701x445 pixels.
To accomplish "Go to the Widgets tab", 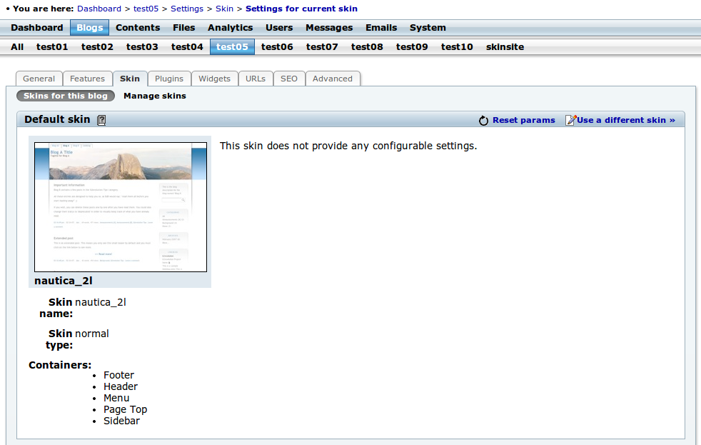I will coord(215,79).
